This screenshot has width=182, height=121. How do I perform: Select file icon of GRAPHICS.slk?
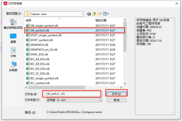point(28,45)
